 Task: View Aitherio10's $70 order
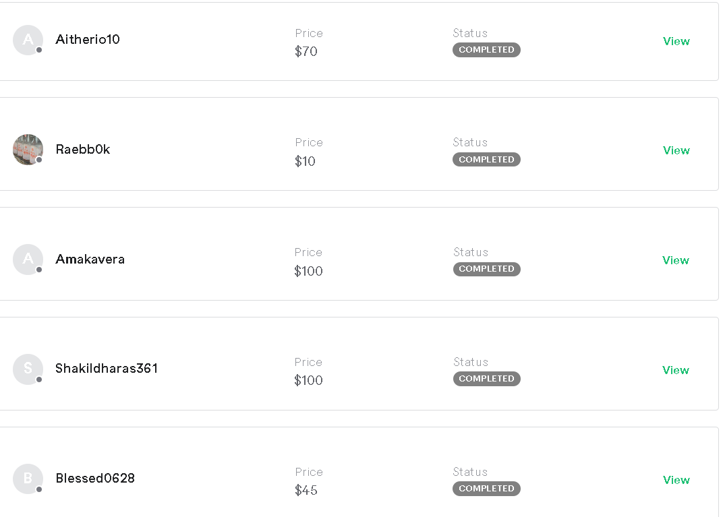(676, 41)
